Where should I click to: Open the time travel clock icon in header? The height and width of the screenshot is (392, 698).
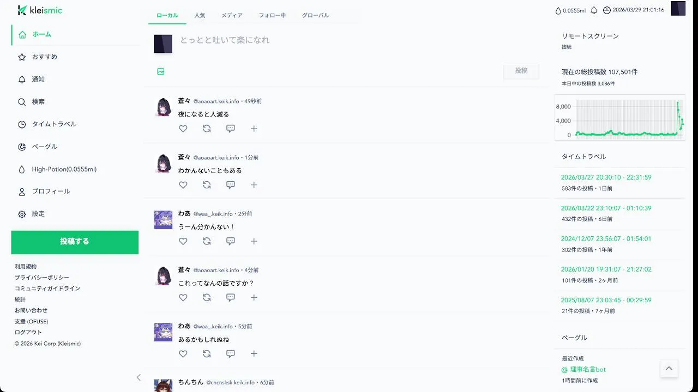click(607, 10)
